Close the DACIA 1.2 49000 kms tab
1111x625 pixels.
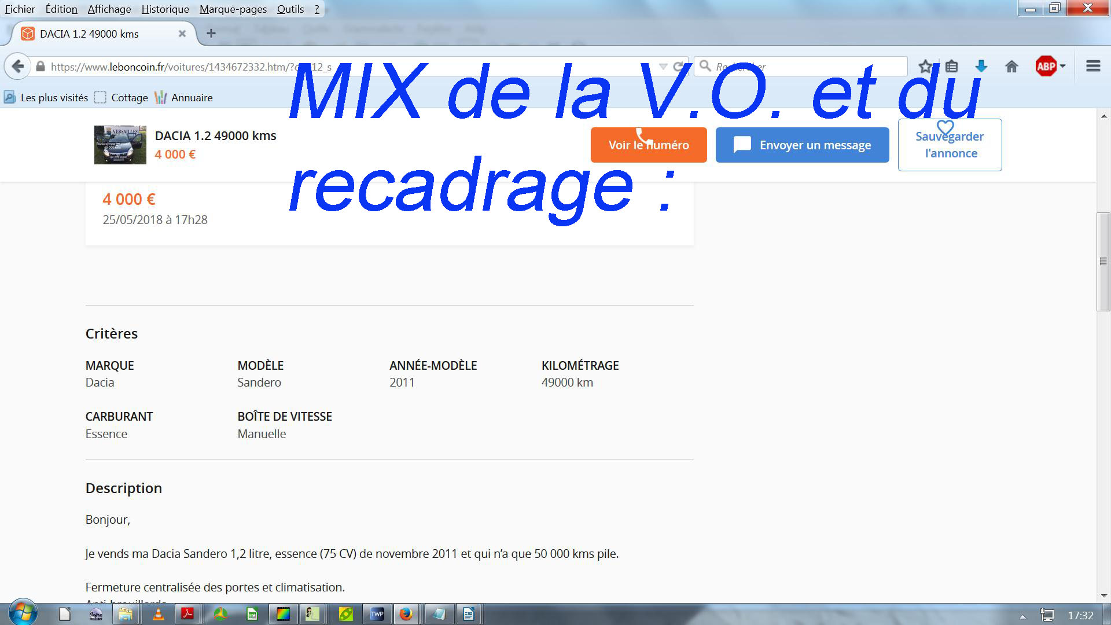pos(182,34)
